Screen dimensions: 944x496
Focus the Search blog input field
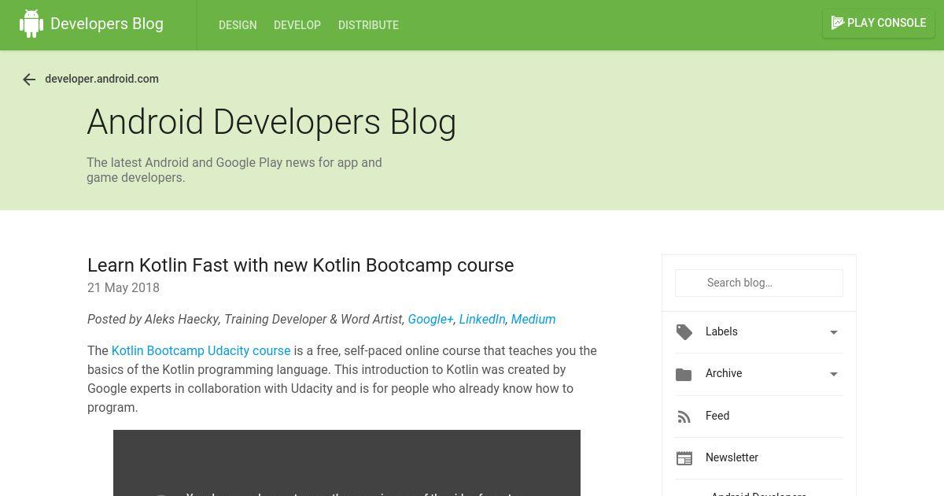pyautogui.click(x=759, y=283)
